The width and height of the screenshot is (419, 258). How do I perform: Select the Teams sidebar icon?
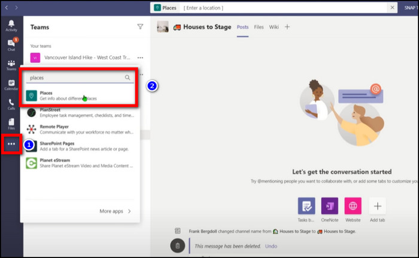11,65
